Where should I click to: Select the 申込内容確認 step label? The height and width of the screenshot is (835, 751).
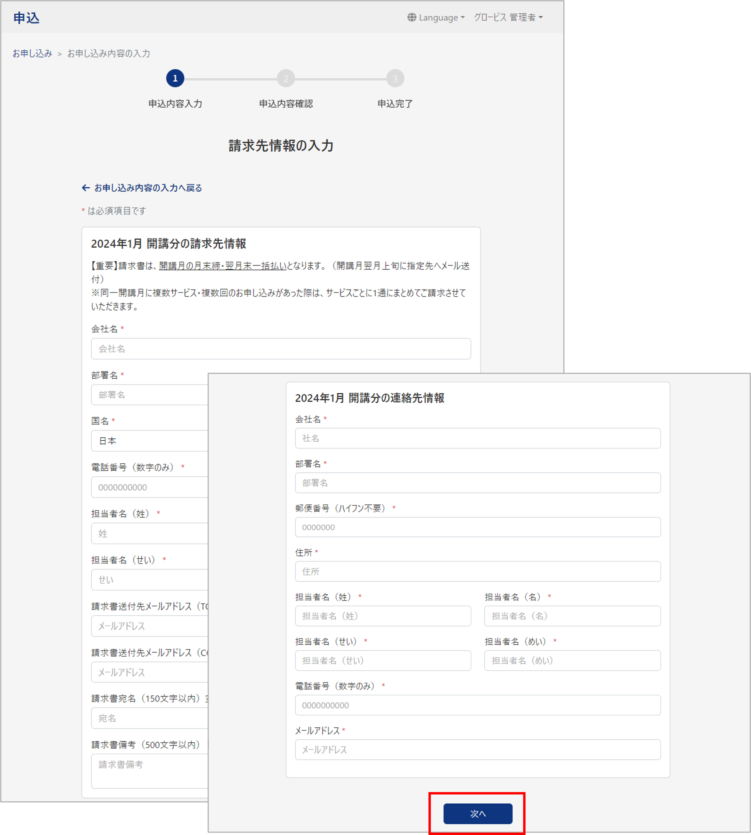(x=285, y=104)
